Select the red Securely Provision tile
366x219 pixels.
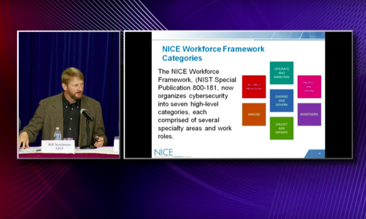pyautogui.click(x=254, y=87)
